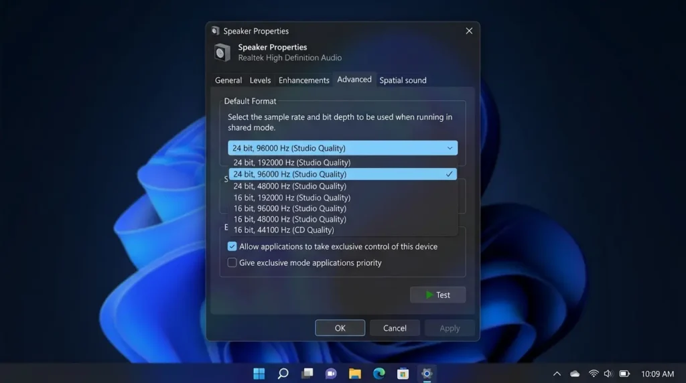The height and width of the screenshot is (383, 686).
Task: Click the Cancel button
Action: point(395,328)
